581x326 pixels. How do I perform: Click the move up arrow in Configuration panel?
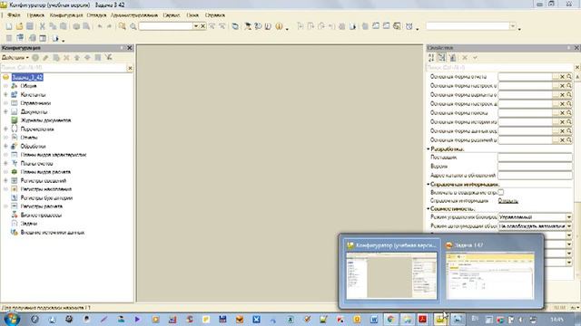[76, 58]
